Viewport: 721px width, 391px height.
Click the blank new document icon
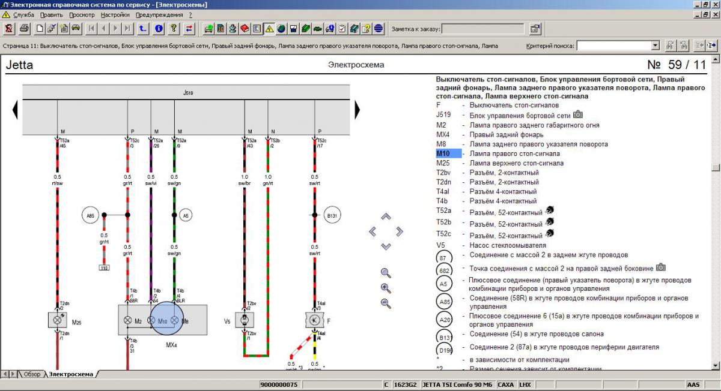pyautogui.click(x=40, y=28)
